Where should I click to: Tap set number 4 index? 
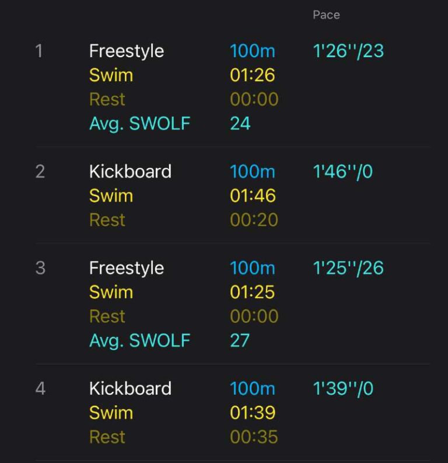[40, 389]
